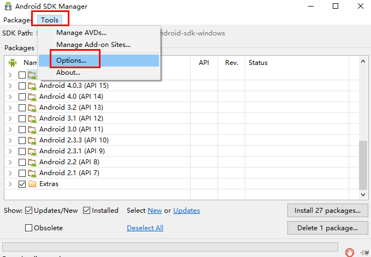Click the log window icon at bottom right
This screenshot has width=371, height=257.
pos(364,253)
